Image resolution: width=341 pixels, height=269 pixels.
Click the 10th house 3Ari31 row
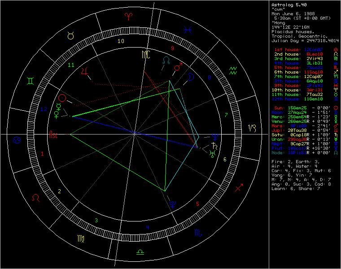click(305, 90)
